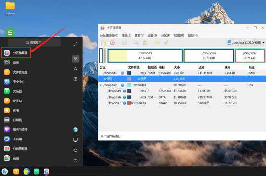Click the mount key icon beside /dev/sda7
The image size is (266, 176).
click(124, 103)
